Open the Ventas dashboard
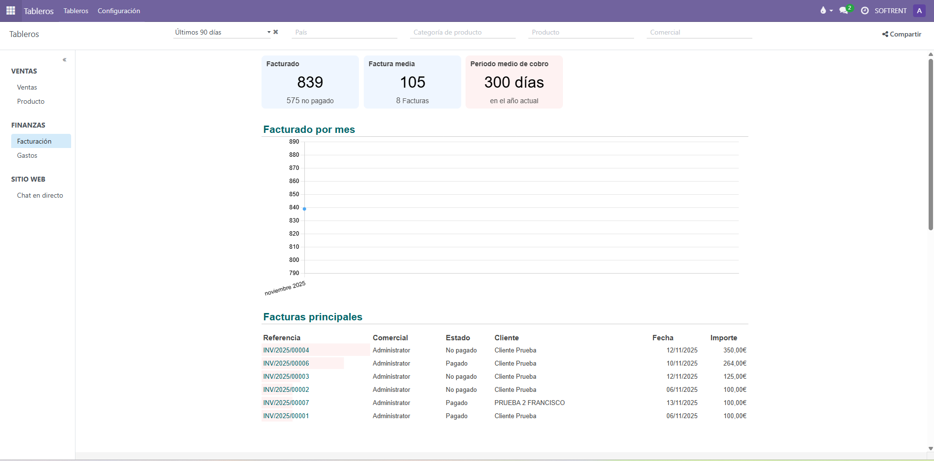This screenshot has height=461, width=934. pyautogui.click(x=27, y=87)
